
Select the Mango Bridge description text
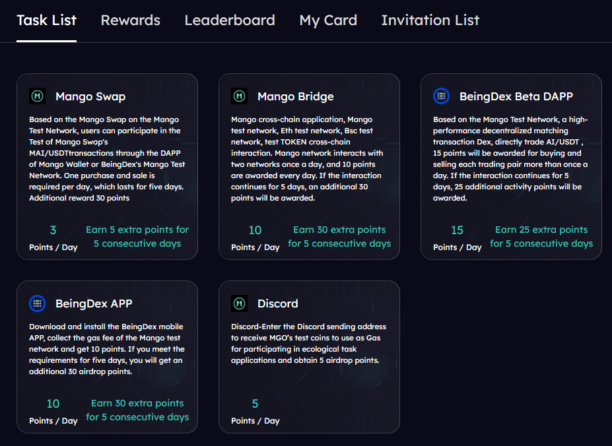tap(307, 159)
